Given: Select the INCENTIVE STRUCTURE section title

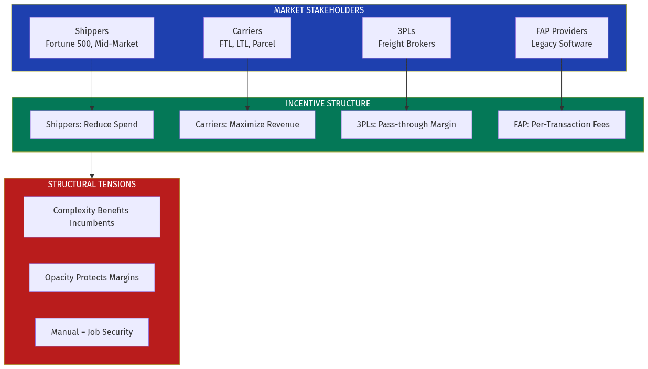Looking at the screenshot, I should coord(328,103).
